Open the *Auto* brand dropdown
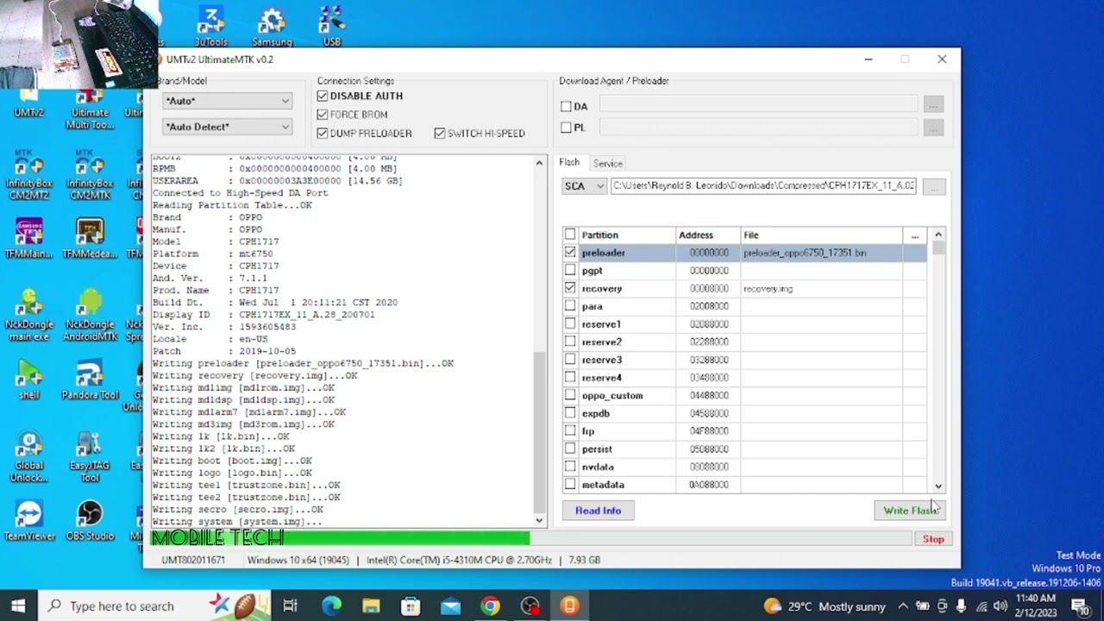The image size is (1104, 621). pos(228,101)
